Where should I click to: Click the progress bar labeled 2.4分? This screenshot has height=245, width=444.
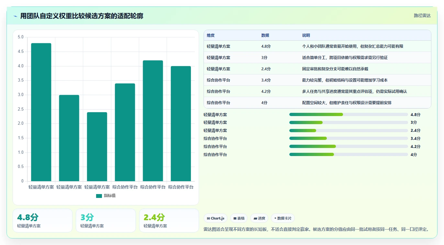[349, 131]
